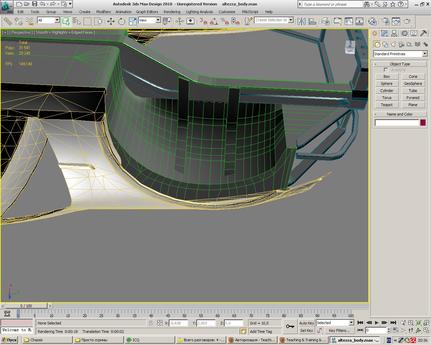
Task: Click the Mirror tool icon
Action: 301,22
